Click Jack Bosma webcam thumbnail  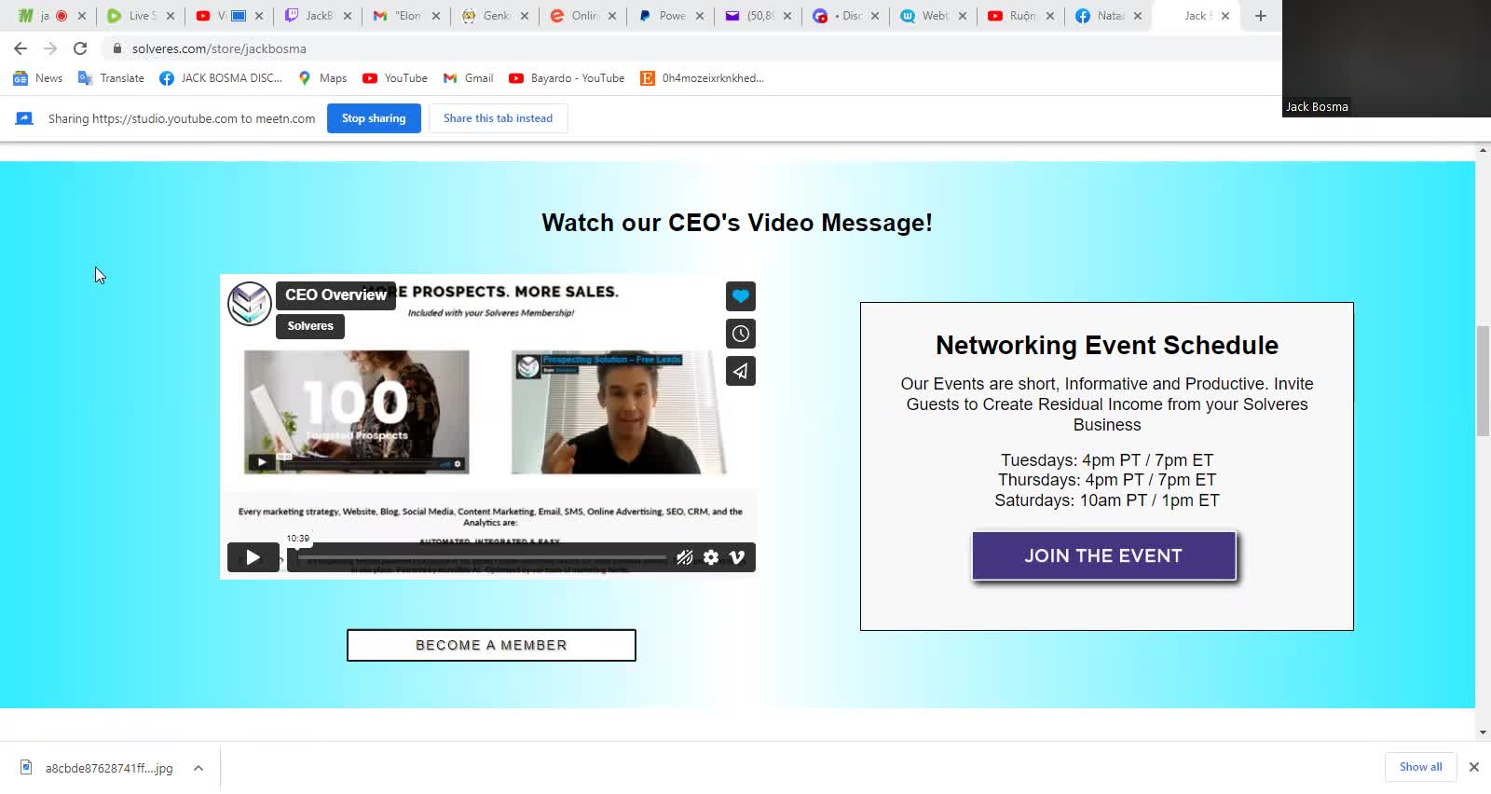(1387, 58)
